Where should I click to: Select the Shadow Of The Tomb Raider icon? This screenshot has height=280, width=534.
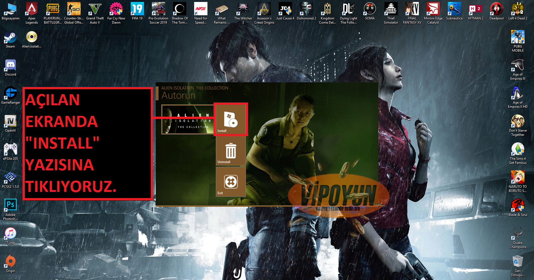click(x=180, y=13)
